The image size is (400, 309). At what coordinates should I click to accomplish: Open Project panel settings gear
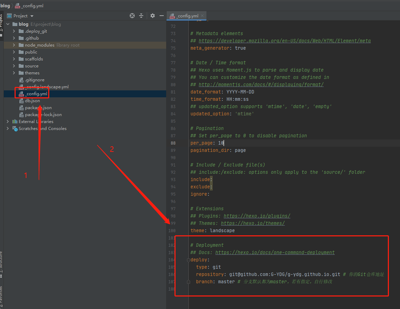click(x=153, y=16)
